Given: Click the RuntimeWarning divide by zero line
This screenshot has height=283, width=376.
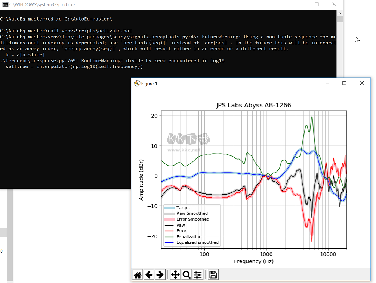Looking at the screenshot, I should tap(112, 61).
